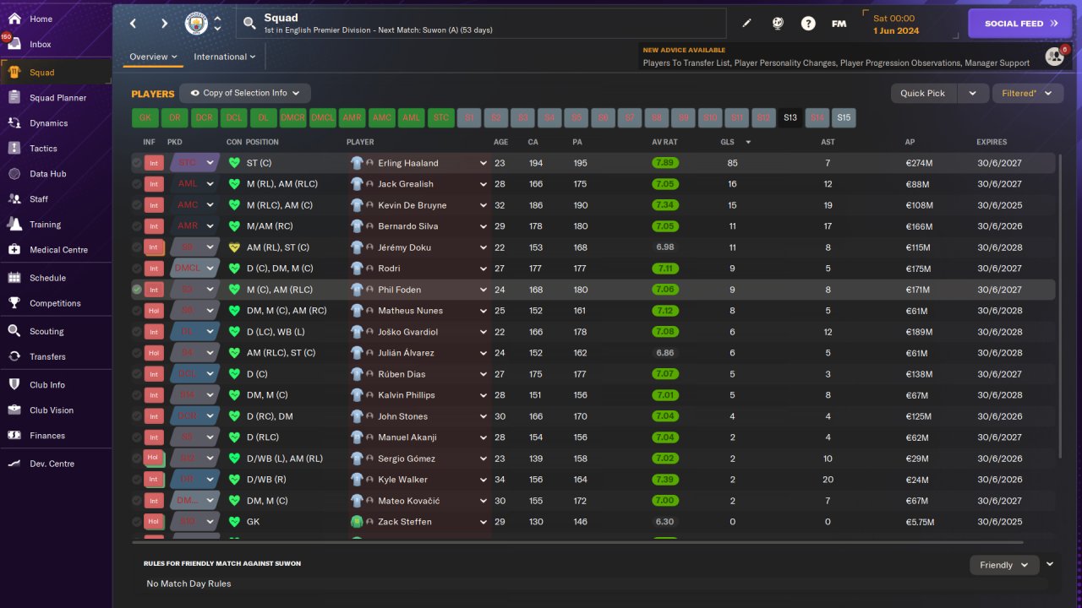
Task: Open the Scouting section
Action: 46,331
